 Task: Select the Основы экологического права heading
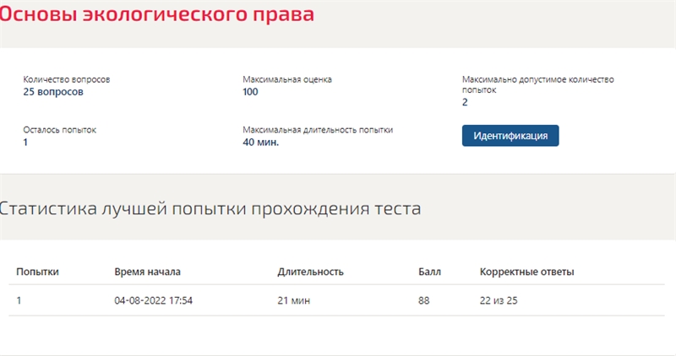157,13
